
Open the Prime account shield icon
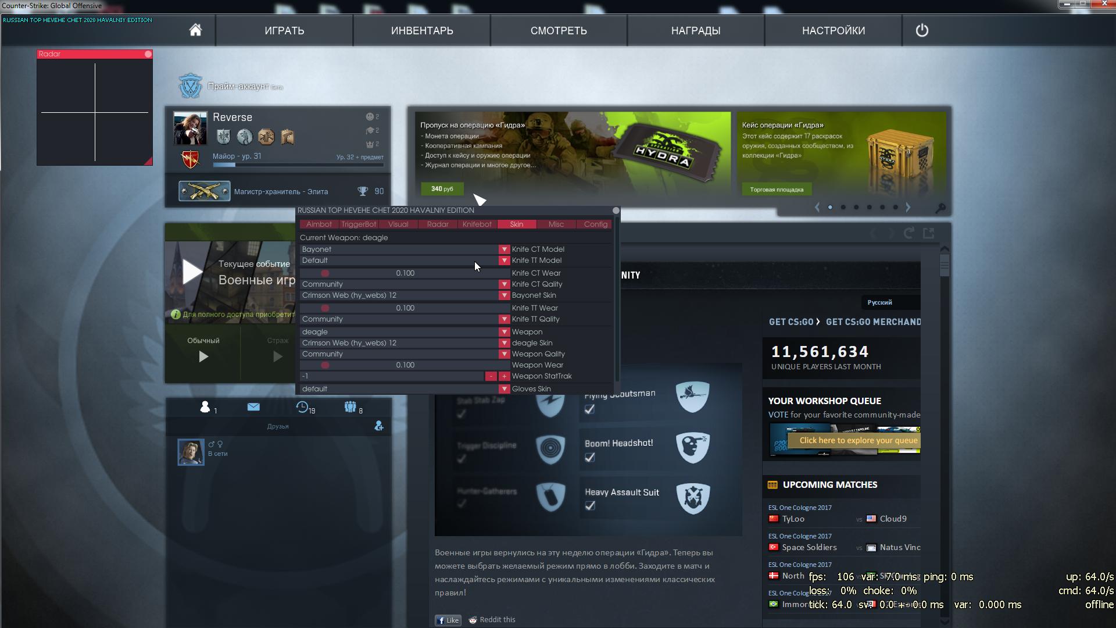pos(190,86)
